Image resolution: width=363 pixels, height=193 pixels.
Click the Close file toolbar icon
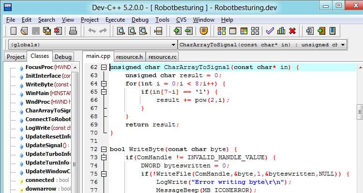[x=58, y=31]
